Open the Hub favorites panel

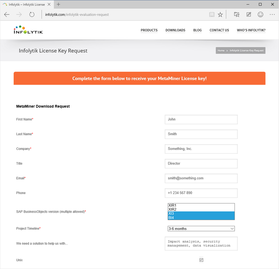pos(237,14)
